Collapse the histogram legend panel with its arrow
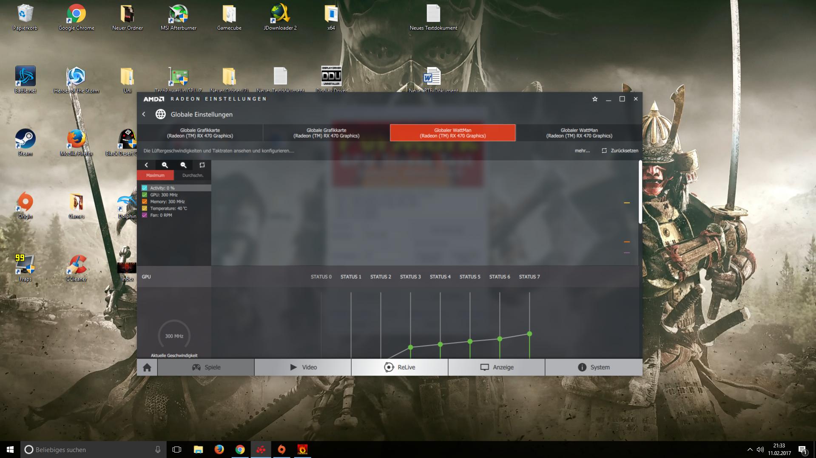Screen dimensions: 816x458 (x=146, y=165)
